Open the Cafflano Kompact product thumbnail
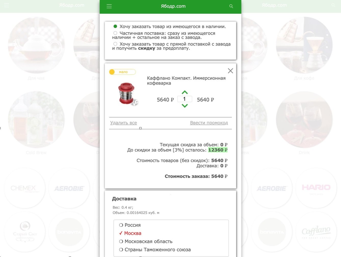 pos(128,94)
